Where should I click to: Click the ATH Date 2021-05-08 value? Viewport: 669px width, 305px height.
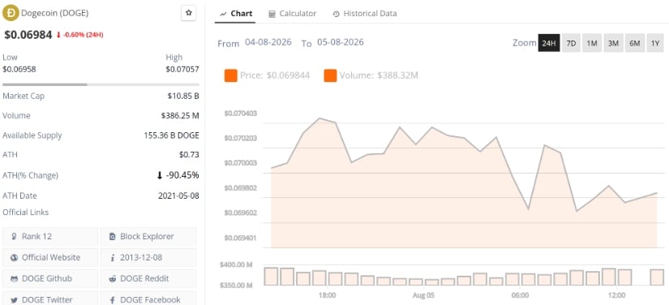point(178,195)
